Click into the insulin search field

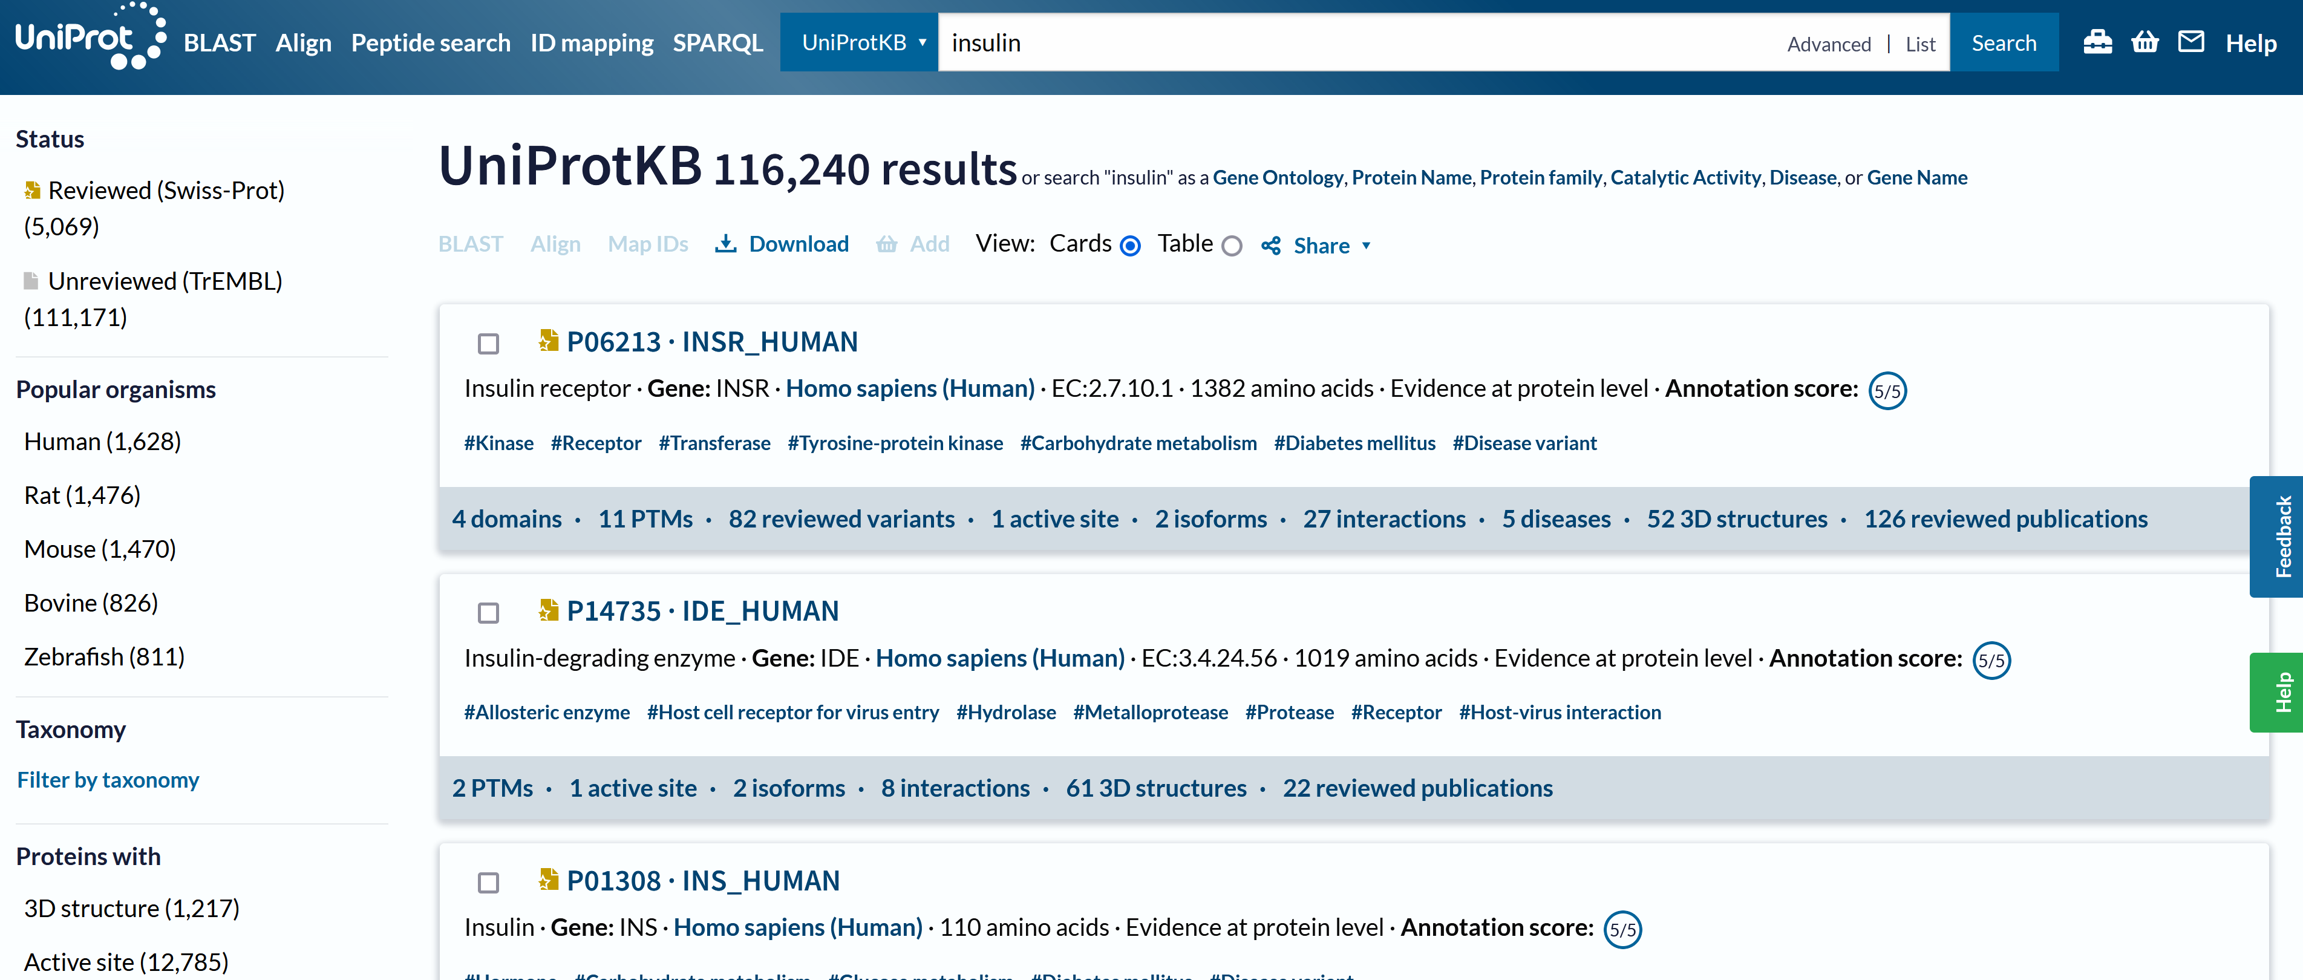click(1341, 43)
